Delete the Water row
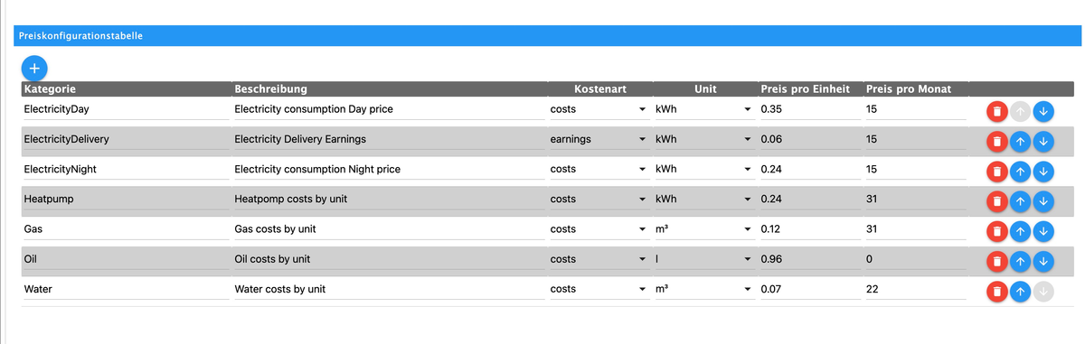 tap(996, 291)
